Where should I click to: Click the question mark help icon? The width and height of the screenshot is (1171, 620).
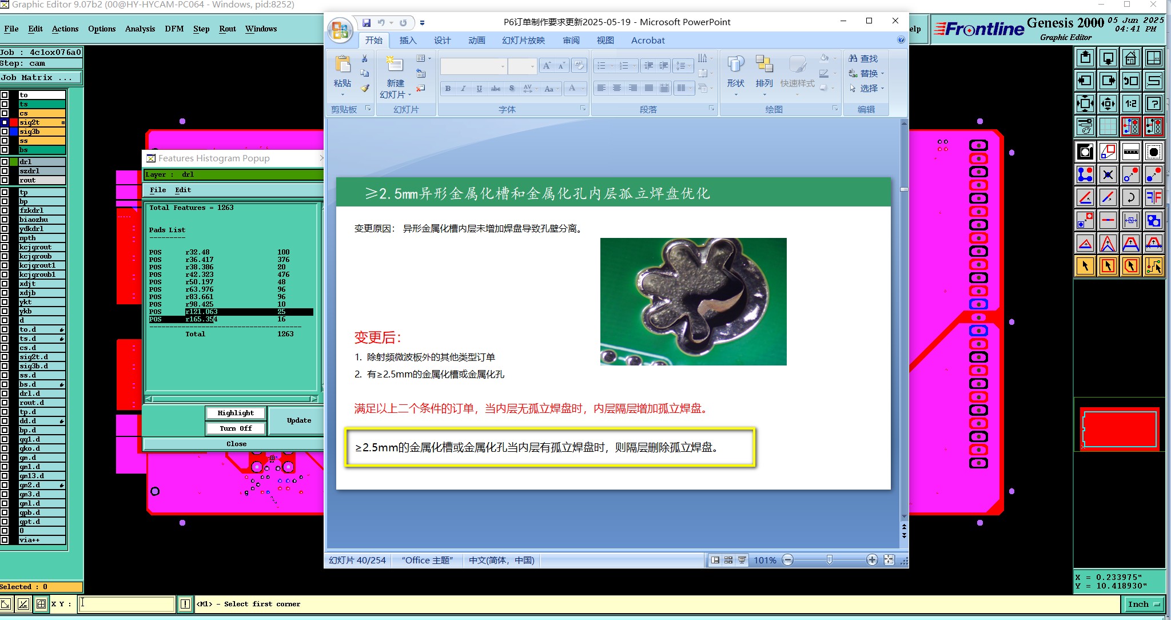[x=1153, y=104]
